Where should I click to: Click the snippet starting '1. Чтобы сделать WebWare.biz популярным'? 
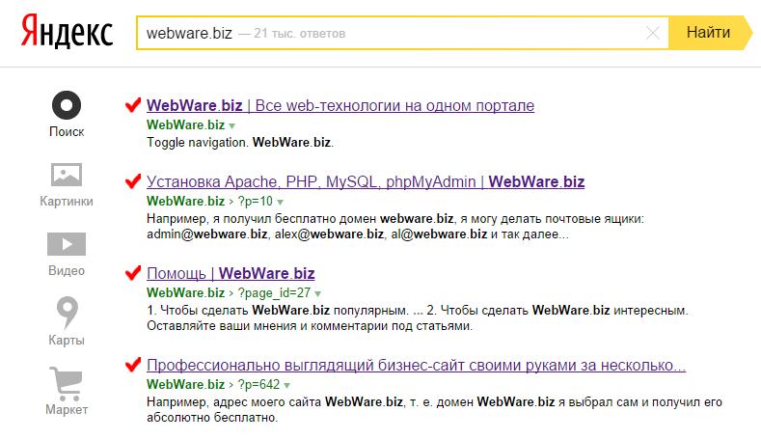click(418, 317)
